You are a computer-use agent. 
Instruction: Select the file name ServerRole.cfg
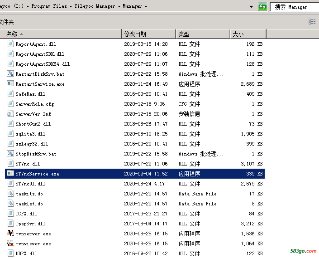(x=35, y=104)
